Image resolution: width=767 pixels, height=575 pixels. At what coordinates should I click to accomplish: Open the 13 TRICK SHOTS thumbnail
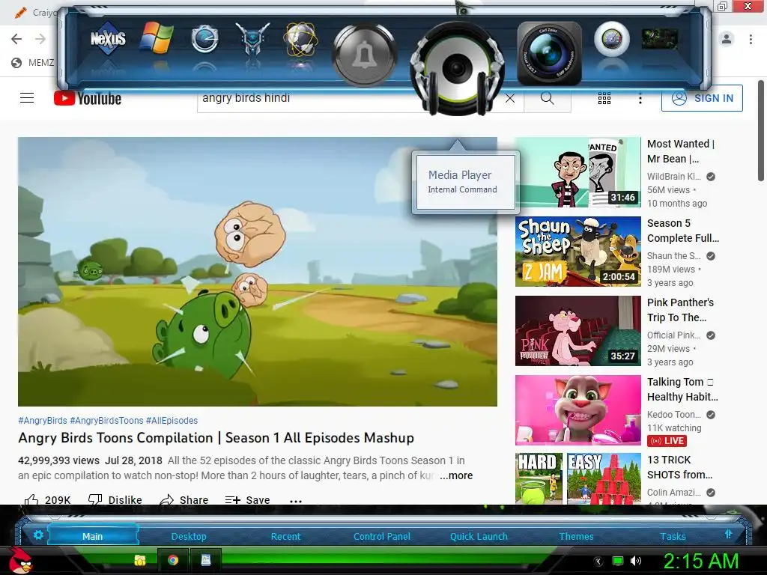577,478
